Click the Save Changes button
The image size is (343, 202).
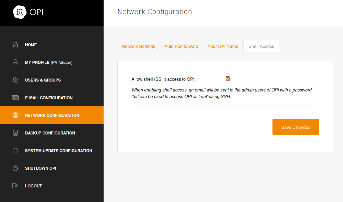click(296, 127)
